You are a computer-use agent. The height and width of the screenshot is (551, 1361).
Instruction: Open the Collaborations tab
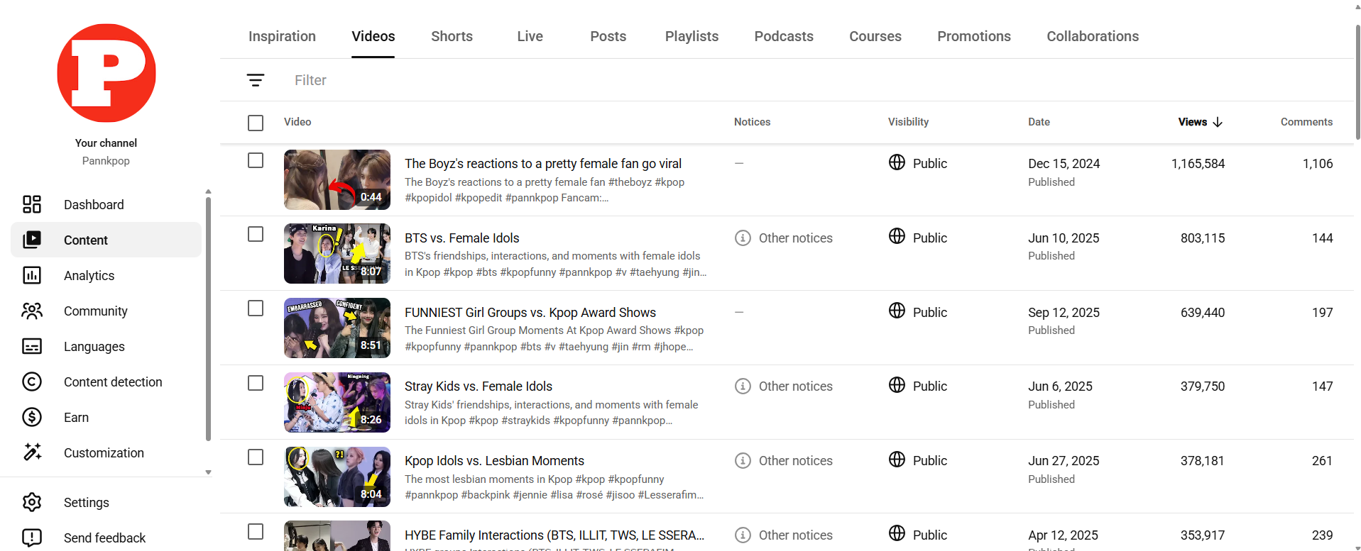pyautogui.click(x=1093, y=36)
